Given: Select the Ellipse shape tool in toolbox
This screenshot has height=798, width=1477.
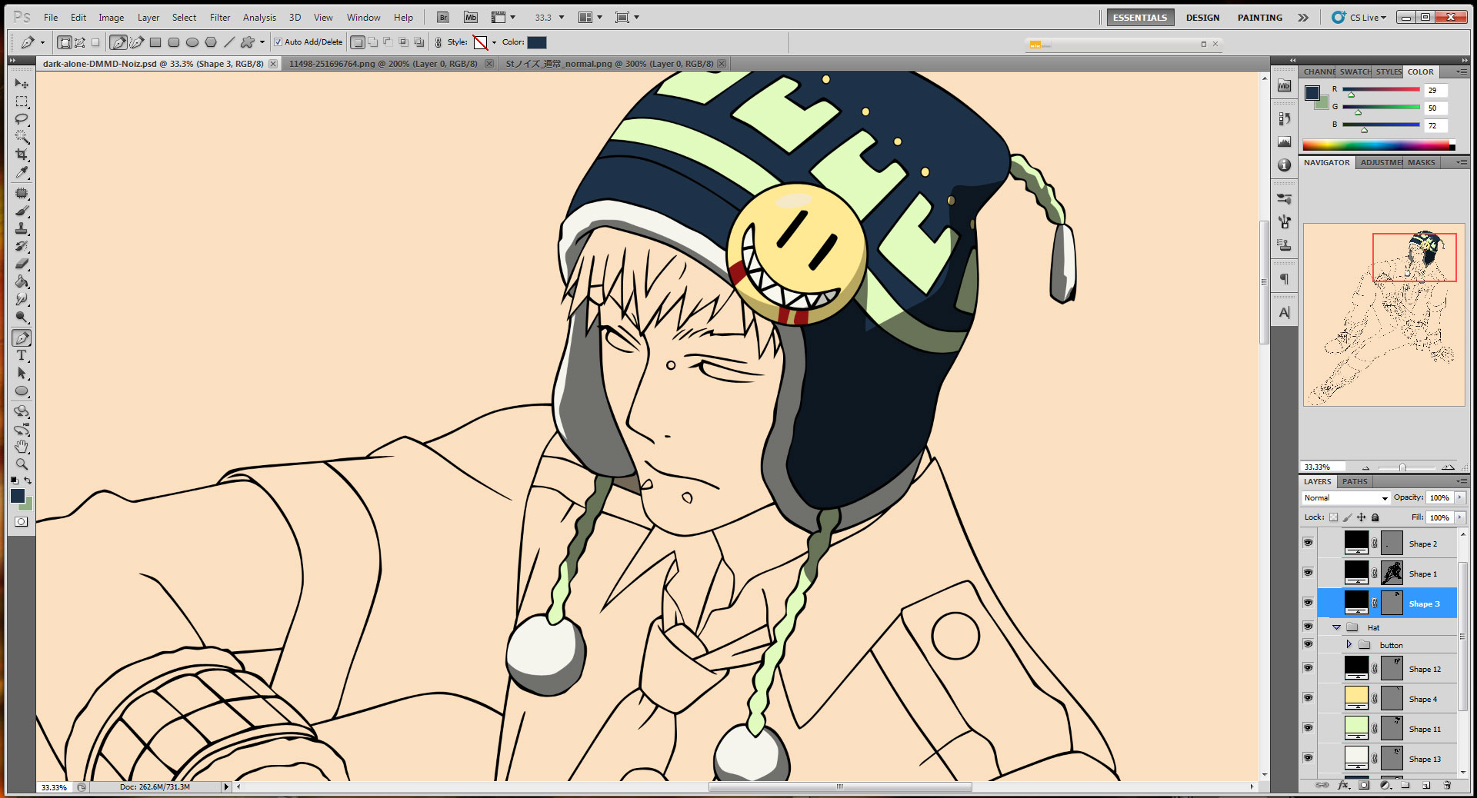Looking at the screenshot, I should click(x=22, y=391).
